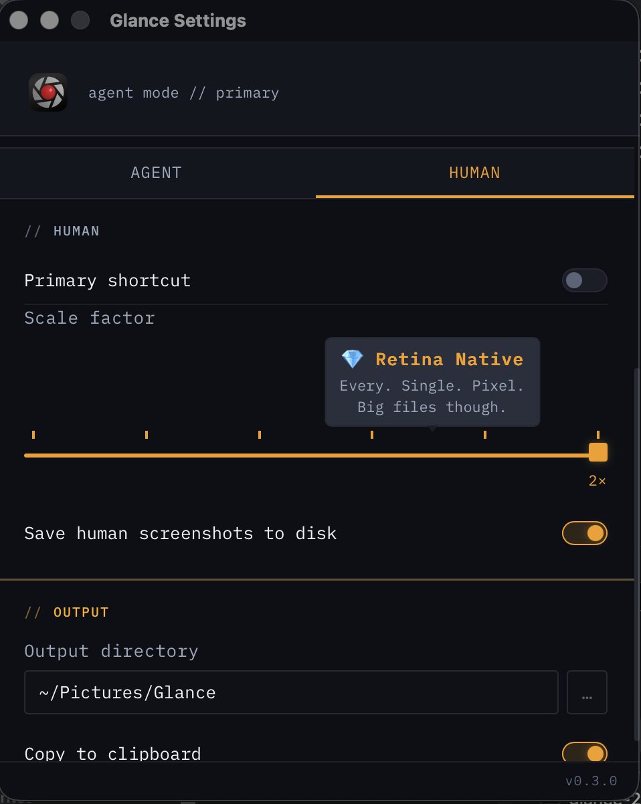Minimize the Glance Settings window
Image resolution: width=641 pixels, height=804 pixels.
point(50,21)
